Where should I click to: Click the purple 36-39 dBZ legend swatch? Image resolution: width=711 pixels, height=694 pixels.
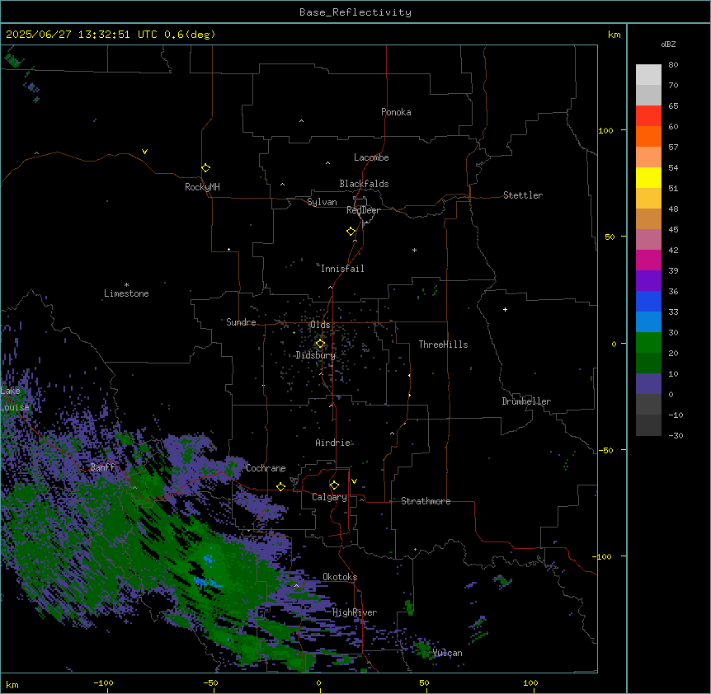648,281
